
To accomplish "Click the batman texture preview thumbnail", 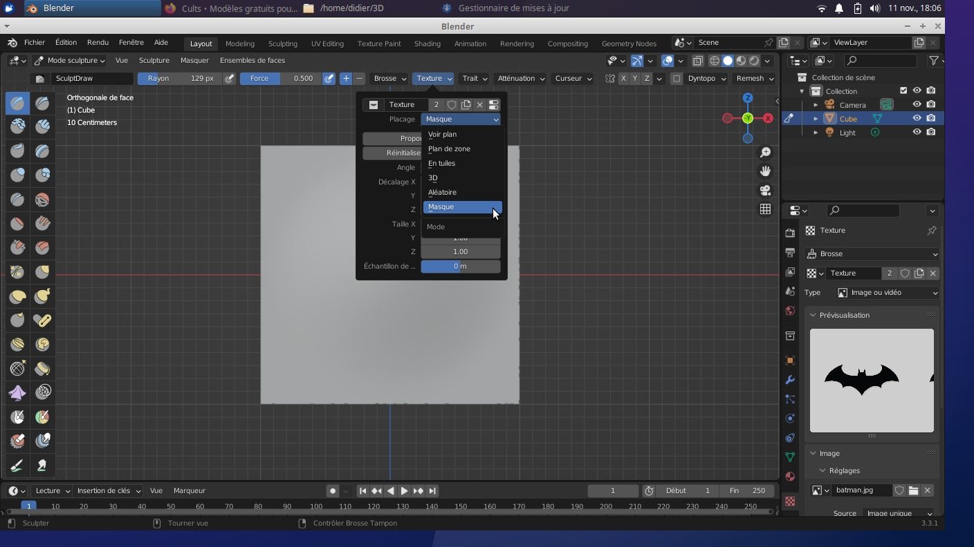I will click(x=871, y=381).
